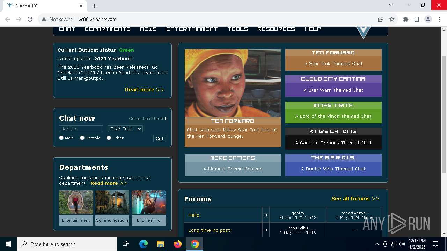Open the NEWS menu
Viewport: 447px width, 251px height.
148,29
